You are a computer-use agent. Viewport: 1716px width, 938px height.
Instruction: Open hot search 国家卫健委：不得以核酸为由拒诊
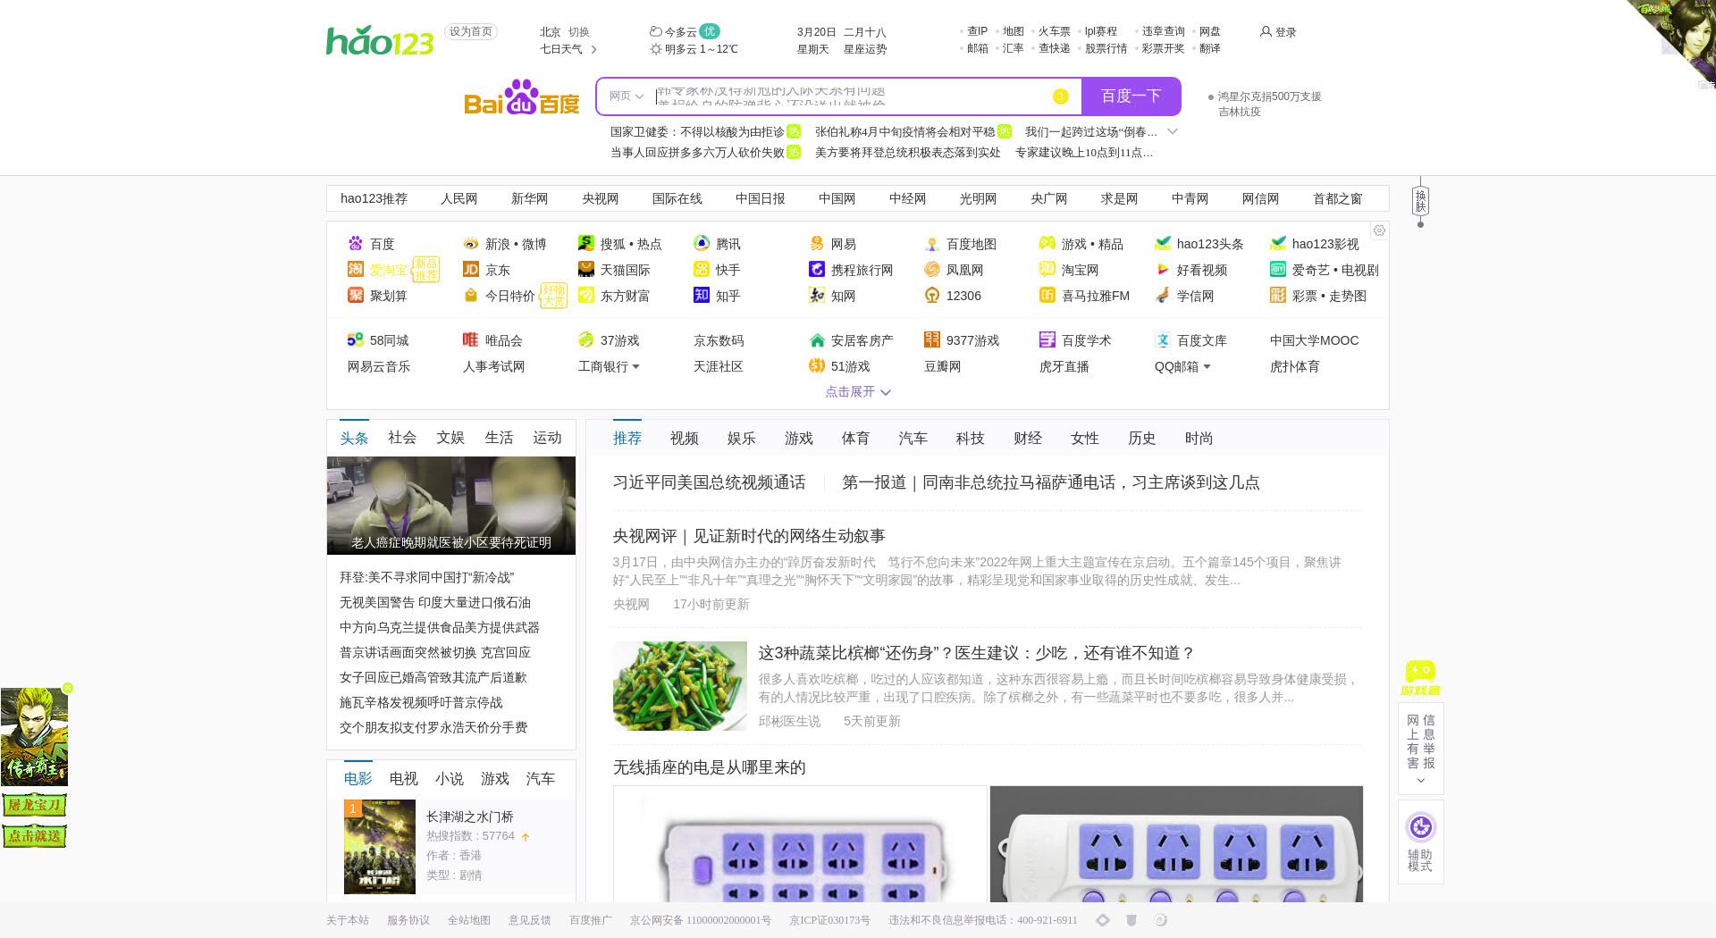pos(697,131)
